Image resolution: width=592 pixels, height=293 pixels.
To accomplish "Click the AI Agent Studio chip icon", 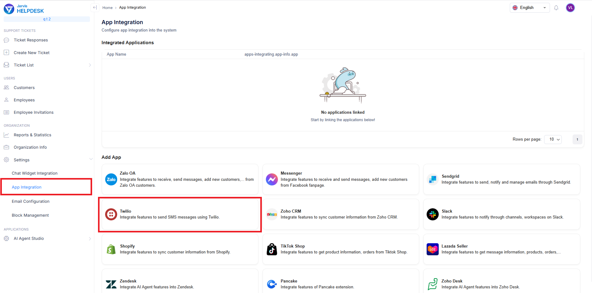I will coord(6,238).
